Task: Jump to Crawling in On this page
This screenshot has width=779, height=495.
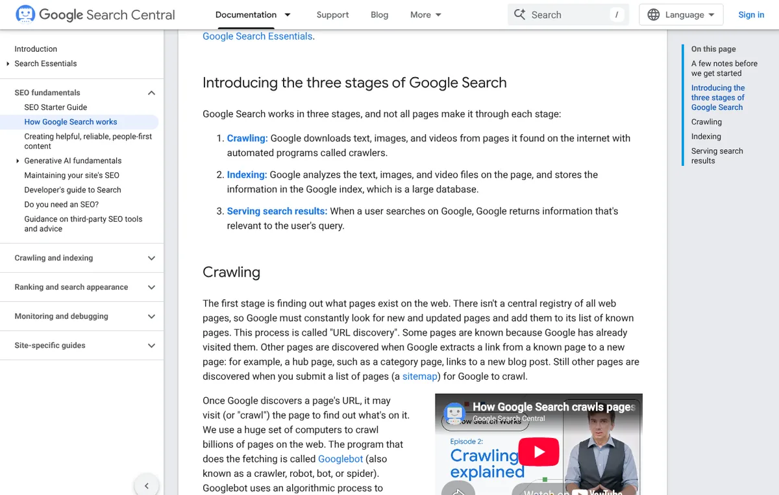Action: pos(706,122)
